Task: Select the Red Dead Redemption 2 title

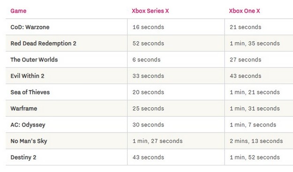Action: point(43,43)
